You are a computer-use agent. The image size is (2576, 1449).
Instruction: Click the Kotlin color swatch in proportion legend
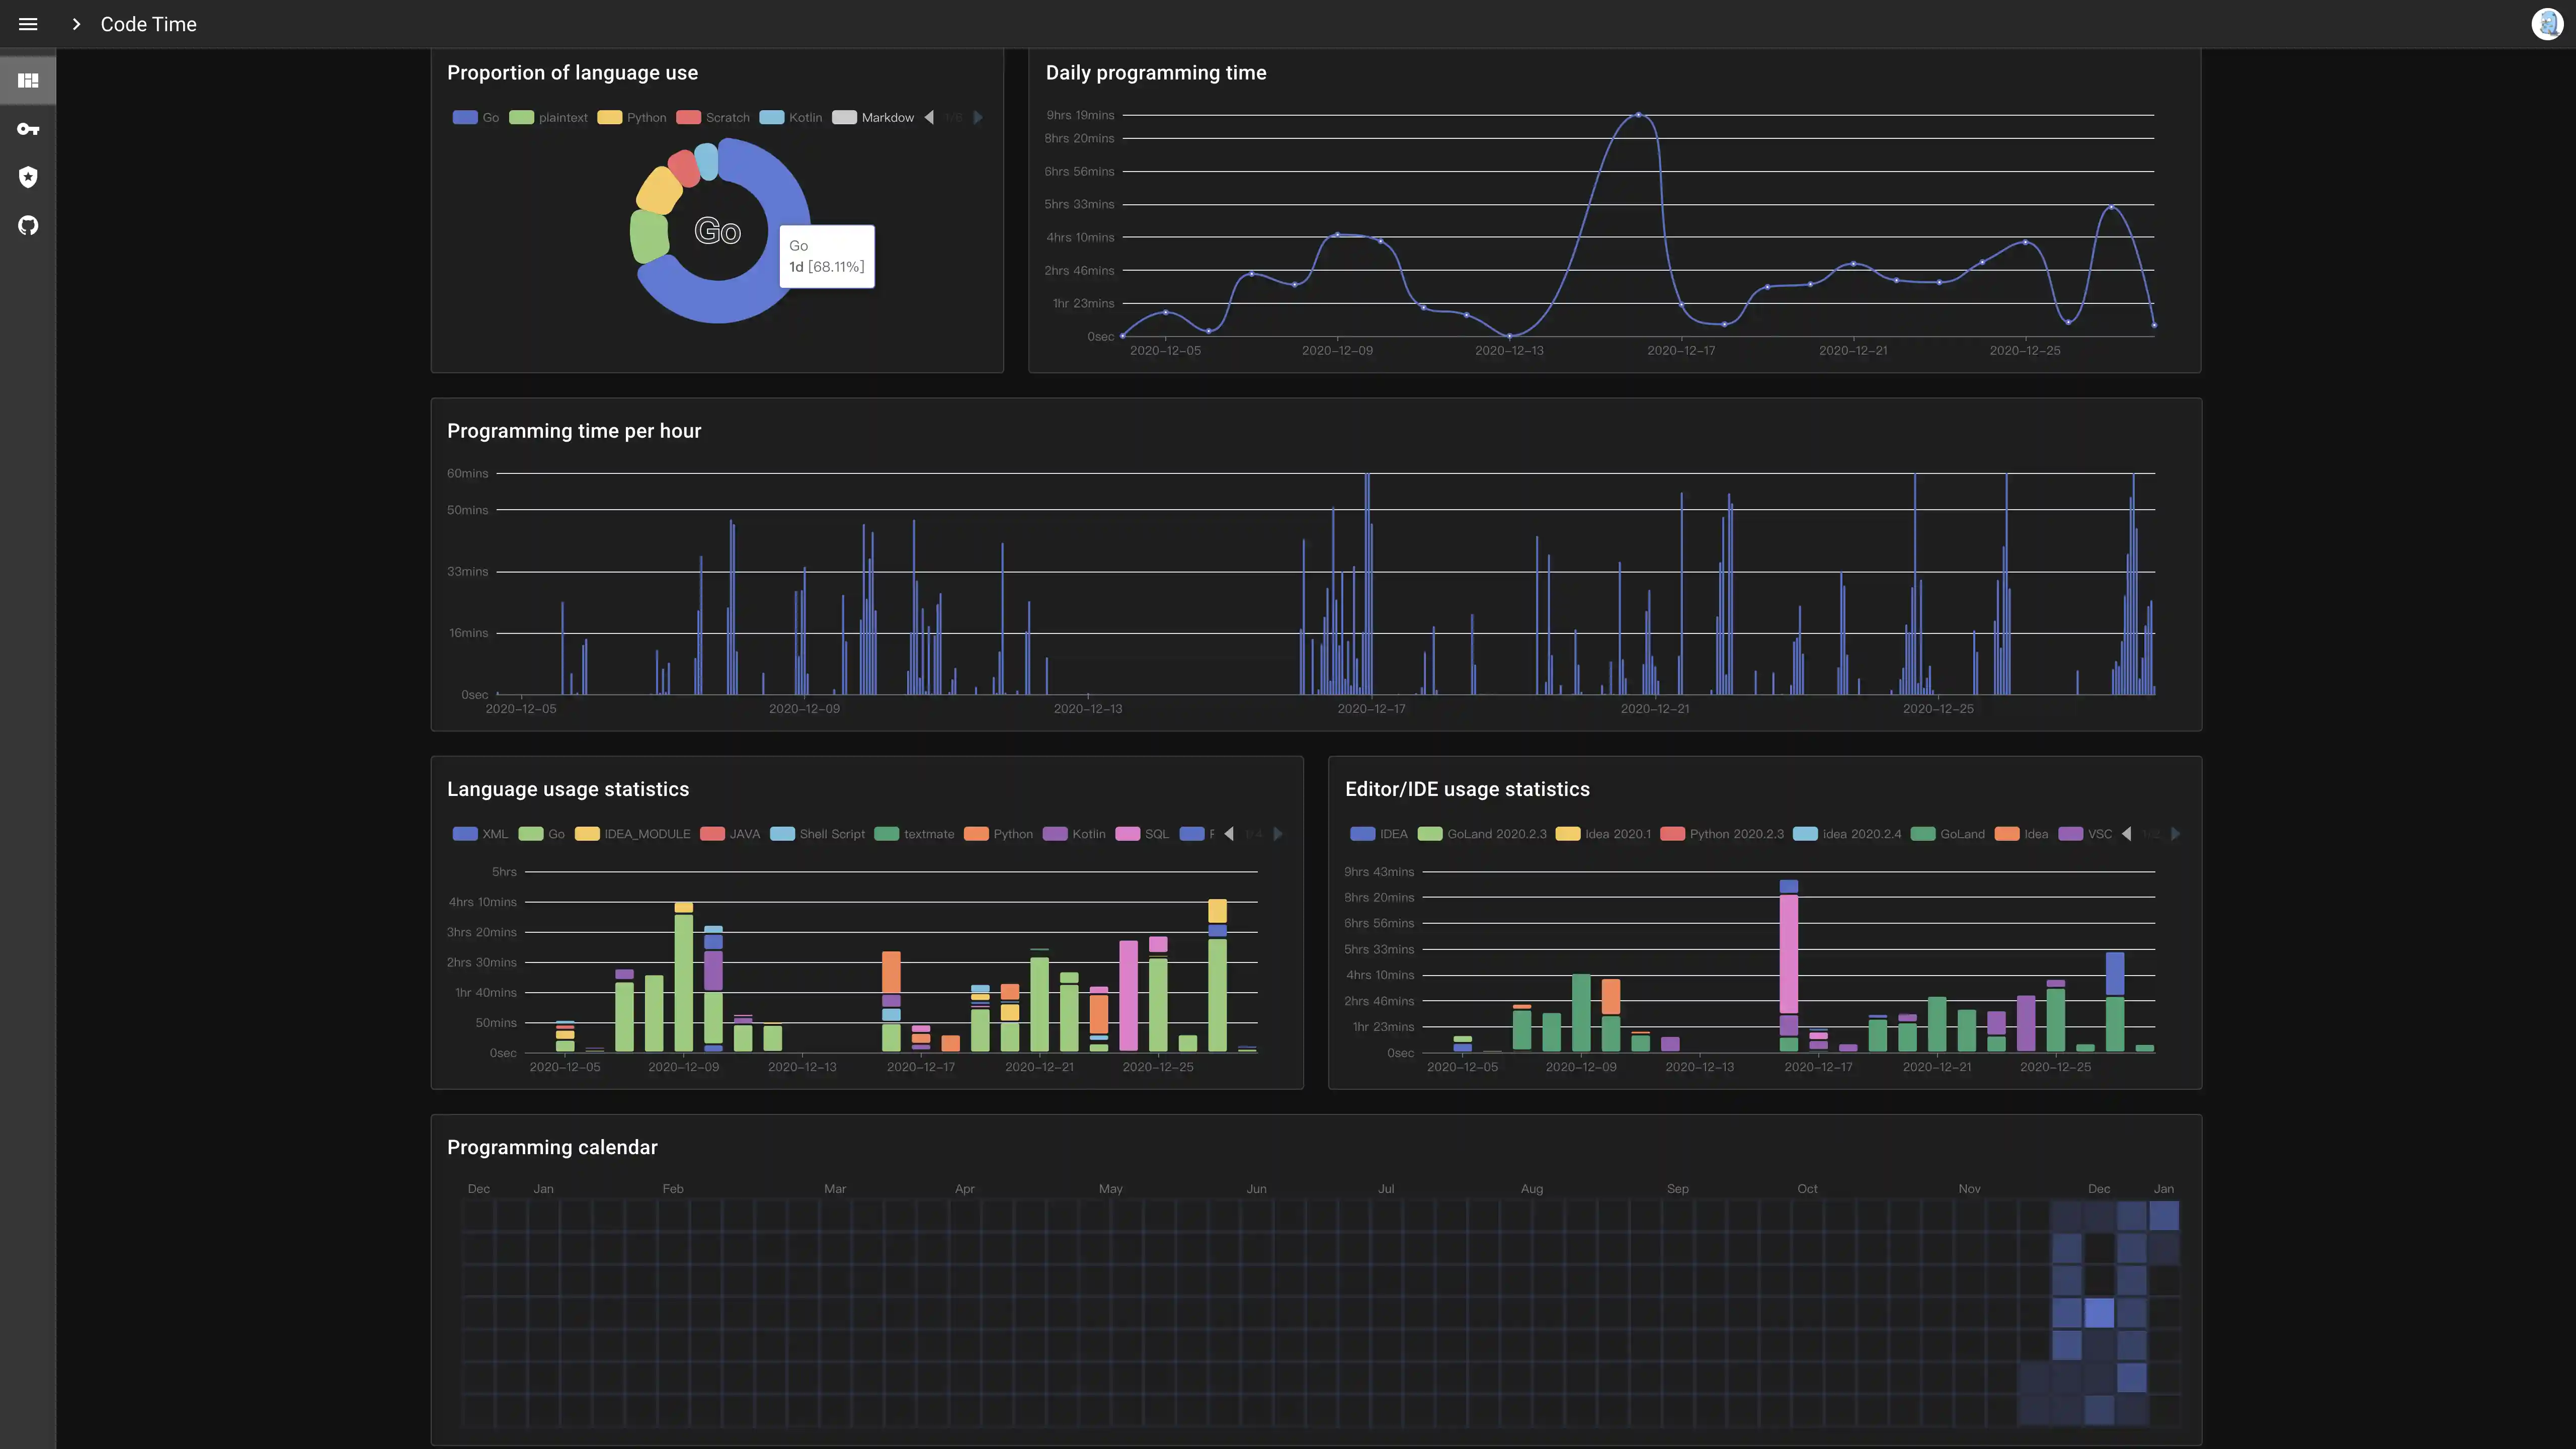[771, 118]
